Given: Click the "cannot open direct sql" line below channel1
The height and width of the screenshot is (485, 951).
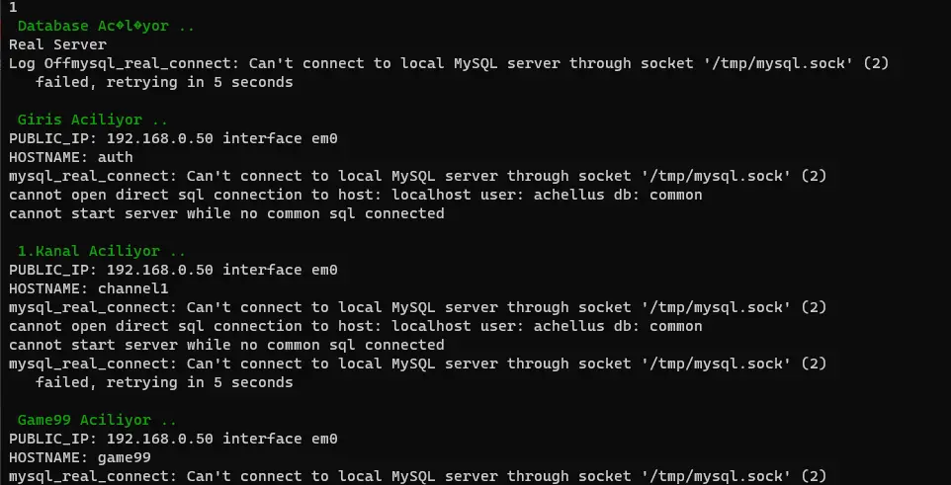Looking at the screenshot, I should click(355, 326).
